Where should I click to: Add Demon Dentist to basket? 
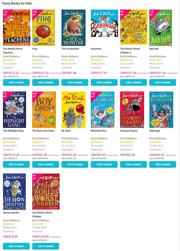16,246
